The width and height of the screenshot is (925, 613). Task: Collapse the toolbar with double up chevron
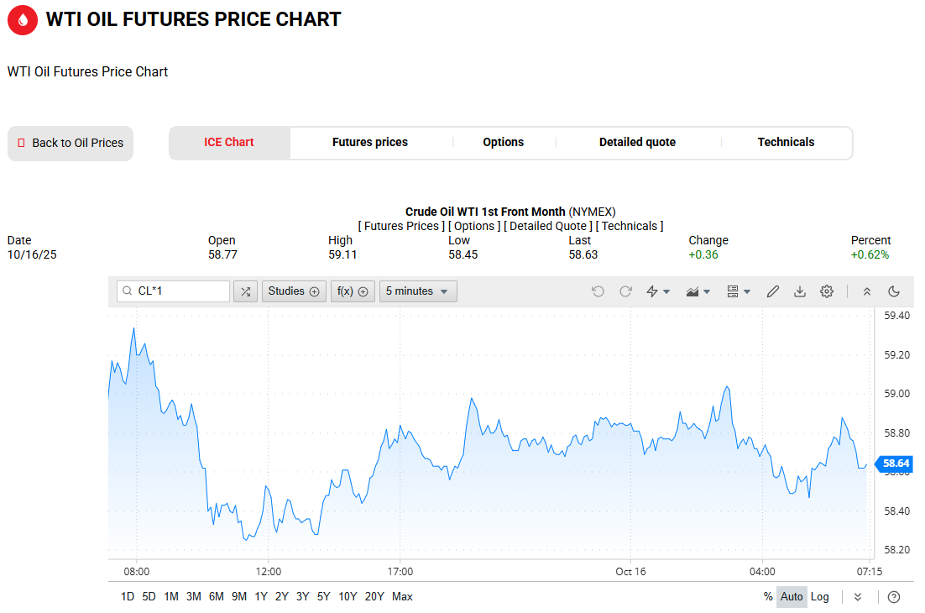pos(867,291)
